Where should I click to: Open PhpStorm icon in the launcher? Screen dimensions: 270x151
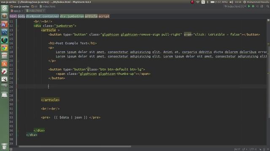coord(4,24)
